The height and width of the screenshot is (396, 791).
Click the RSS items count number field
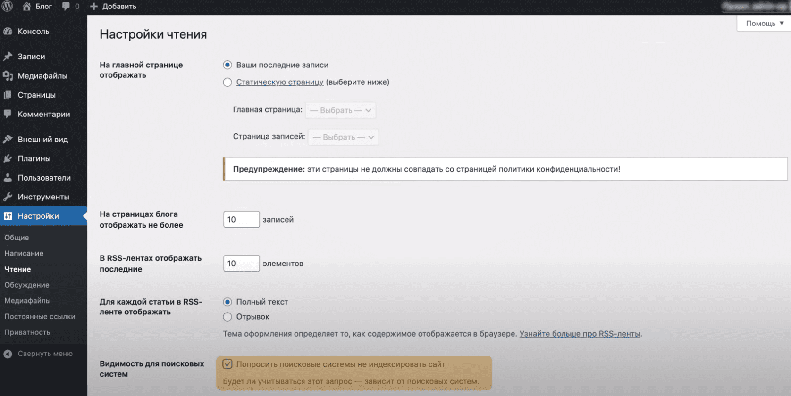coord(241,263)
